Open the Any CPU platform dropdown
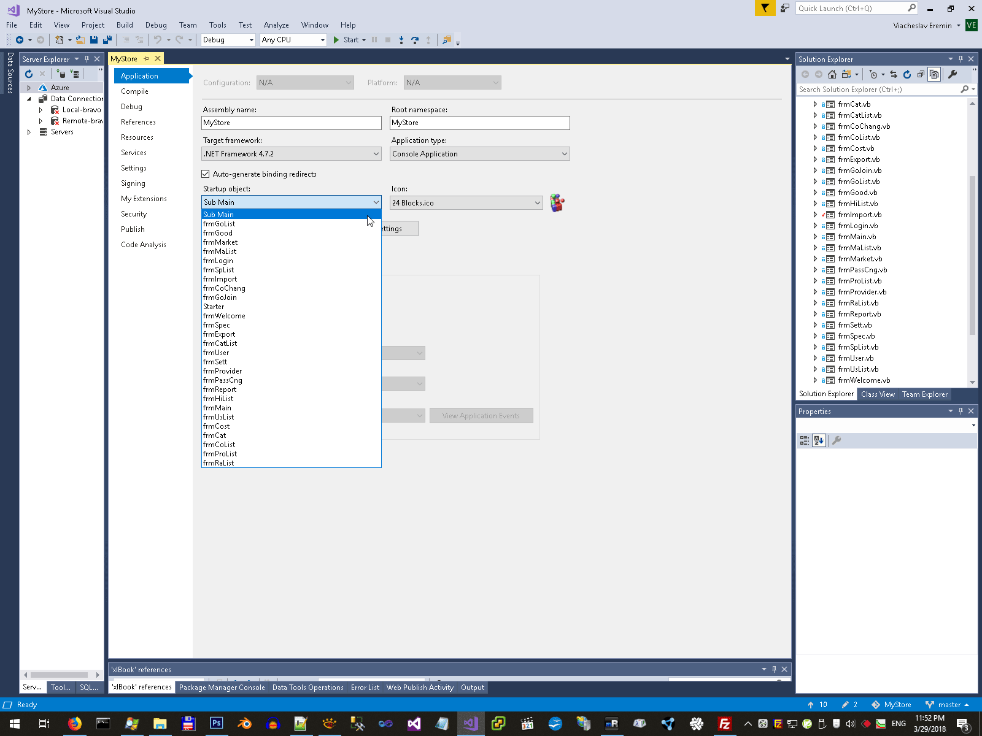The height and width of the screenshot is (736, 982). pos(293,40)
